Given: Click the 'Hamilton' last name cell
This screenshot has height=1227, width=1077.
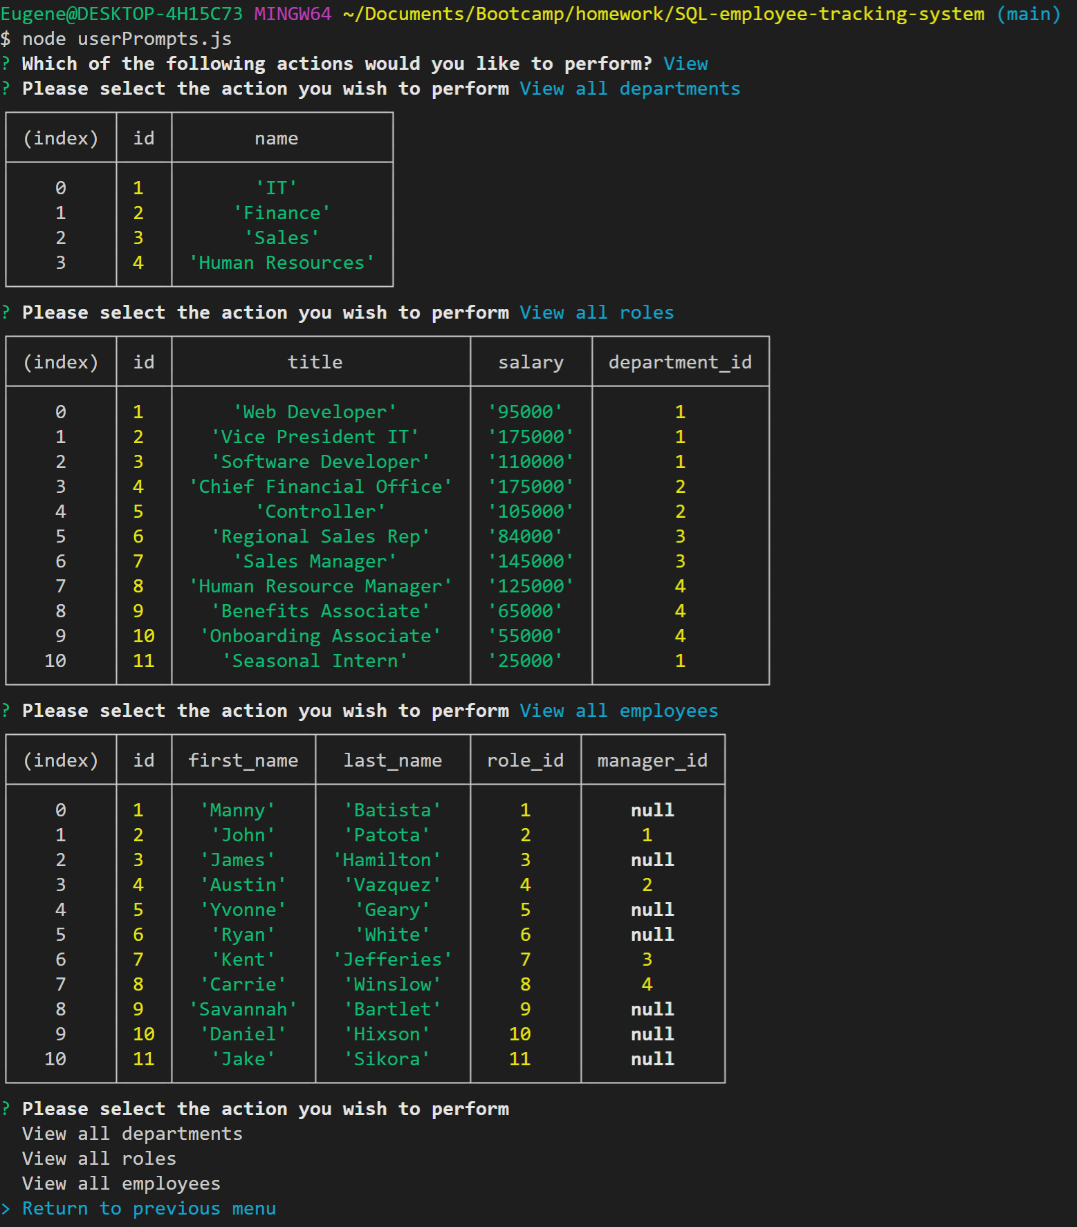Looking at the screenshot, I should click(x=387, y=860).
